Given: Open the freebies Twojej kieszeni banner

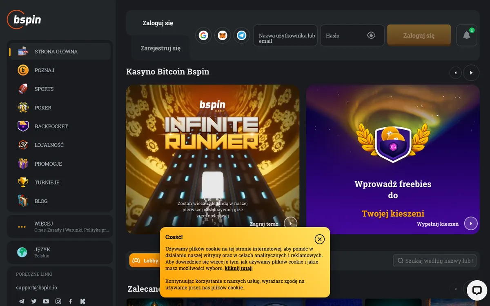Looking at the screenshot, I should [393, 159].
